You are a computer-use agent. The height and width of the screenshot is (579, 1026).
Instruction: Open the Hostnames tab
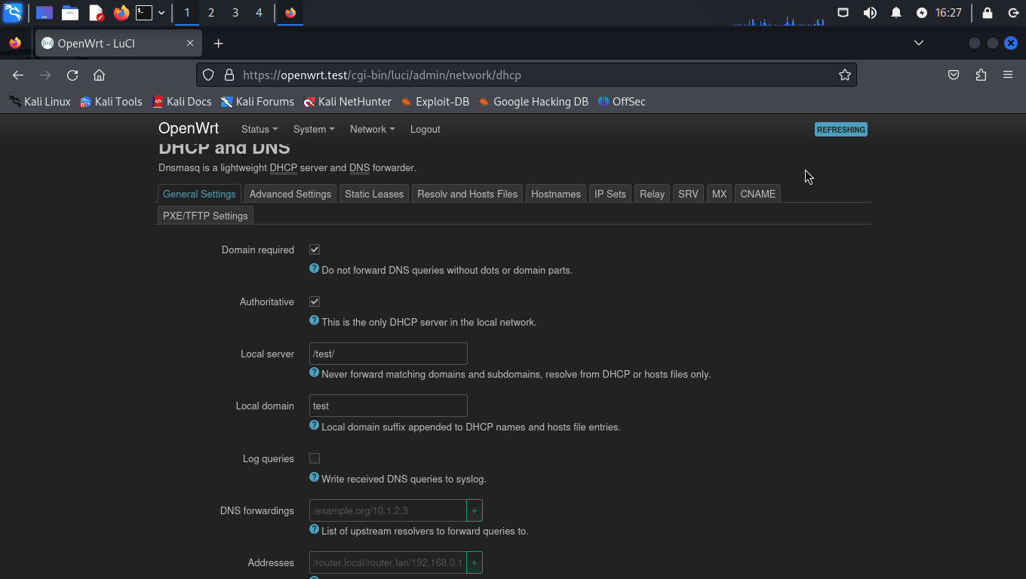tap(556, 194)
